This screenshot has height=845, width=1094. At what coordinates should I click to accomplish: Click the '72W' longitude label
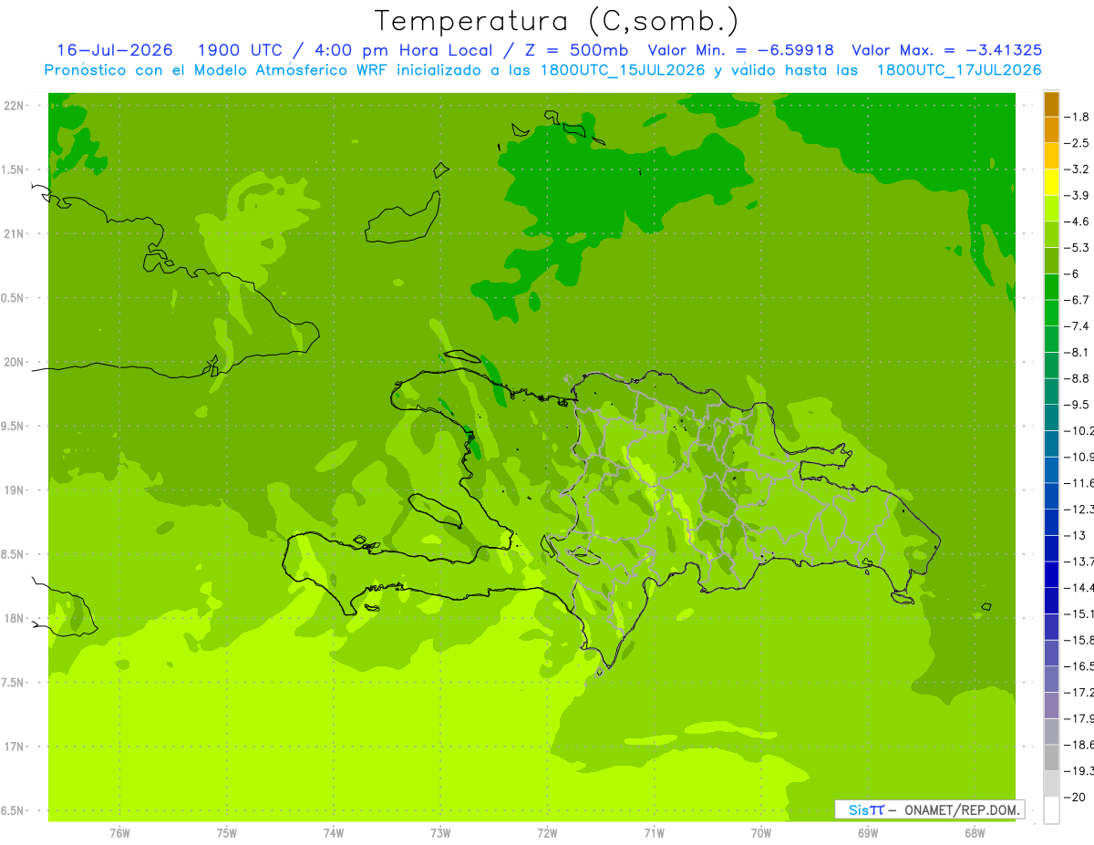click(547, 832)
